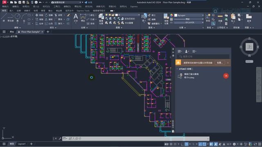Screen dimensions: 262x147
Task: Click the Plot (print) icon in quick access
Action: click(x=36, y=2)
